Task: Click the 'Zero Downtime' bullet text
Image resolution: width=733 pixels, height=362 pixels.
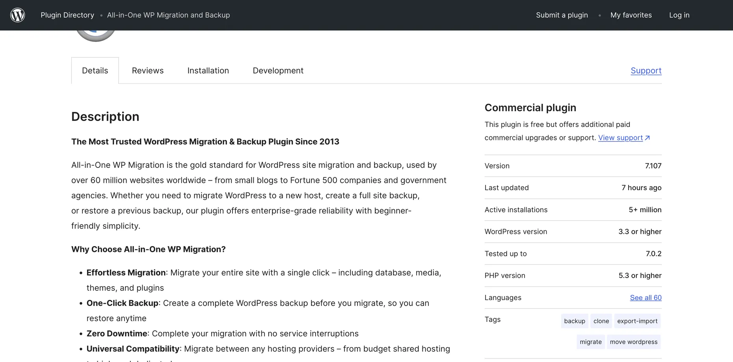Action: [117, 334]
